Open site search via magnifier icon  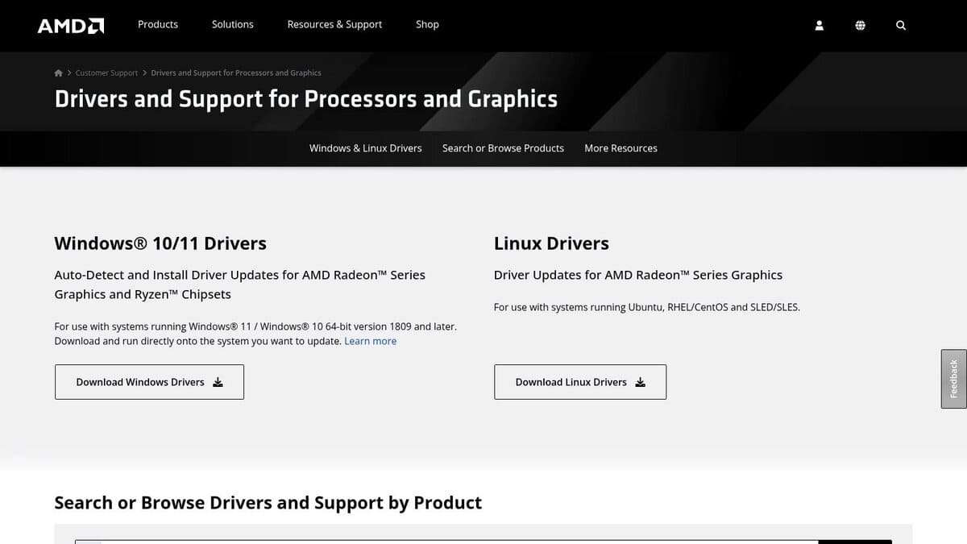900,25
